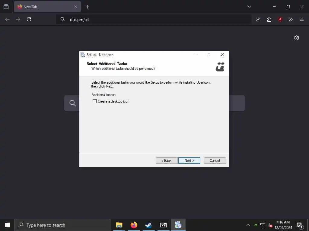Enable Create a desktop icon checkbox
The height and width of the screenshot is (231, 309).
click(94, 101)
